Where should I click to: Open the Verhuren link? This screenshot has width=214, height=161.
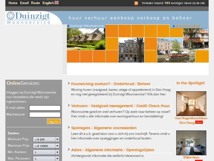click(79, 106)
